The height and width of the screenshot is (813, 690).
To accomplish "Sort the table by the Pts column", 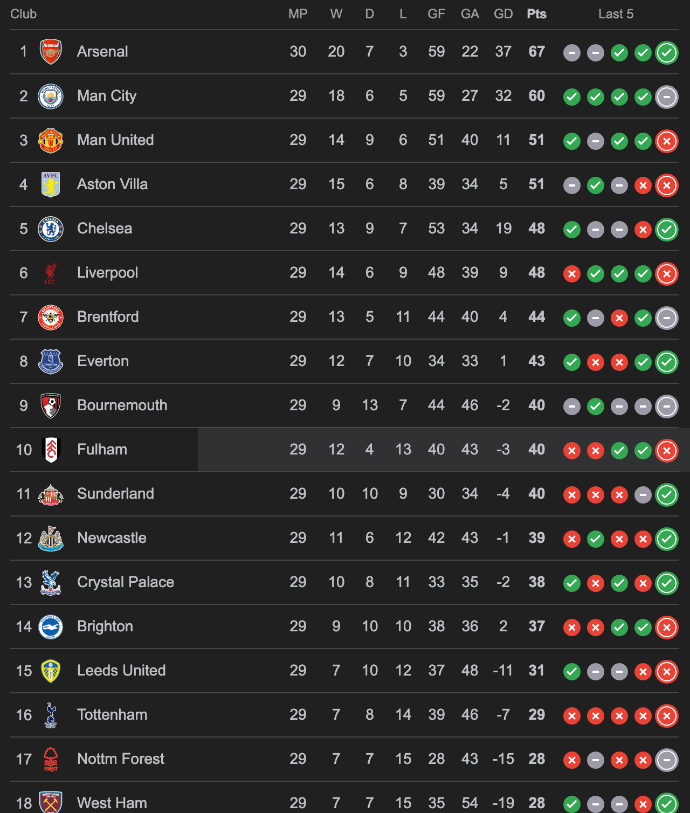I will point(536,15).
